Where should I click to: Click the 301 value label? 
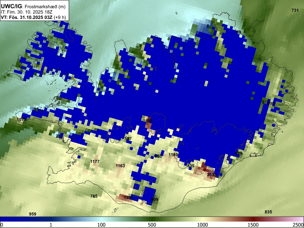pyautogui.click(x=265, y=102)
